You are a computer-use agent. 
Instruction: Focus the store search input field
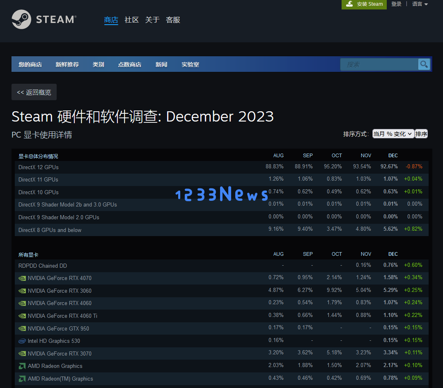[x=379, y=64]
